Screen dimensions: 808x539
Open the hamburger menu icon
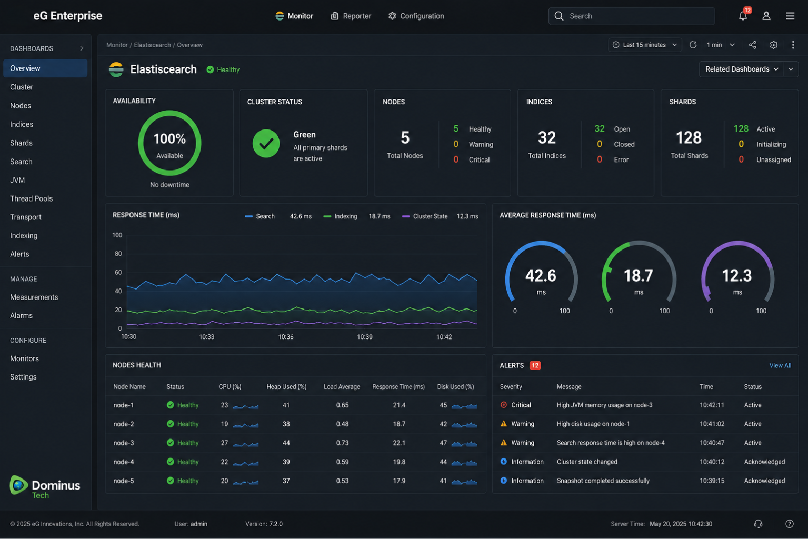pyautogui.click(x=790, y=16)
